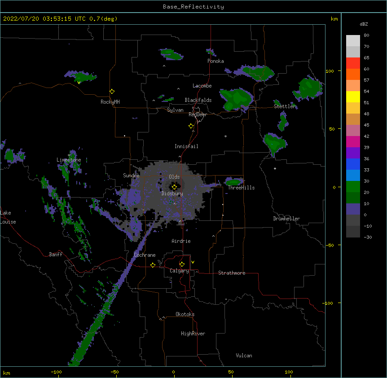Click the 80 dBZ white legend swatch
This screenshot has height=378, width=387.
tap(353, 41)
